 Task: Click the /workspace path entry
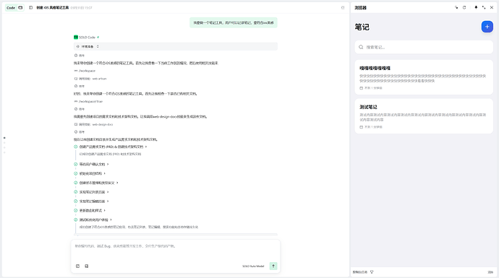click(x=87, y=71)
